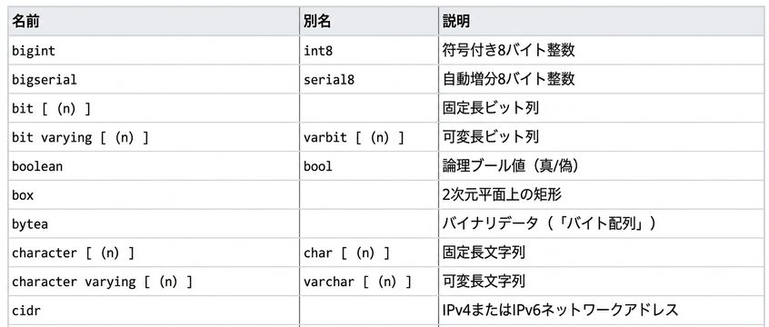Click the serial8 alias text
Screen dimensions: 769x327
[328, 79]
